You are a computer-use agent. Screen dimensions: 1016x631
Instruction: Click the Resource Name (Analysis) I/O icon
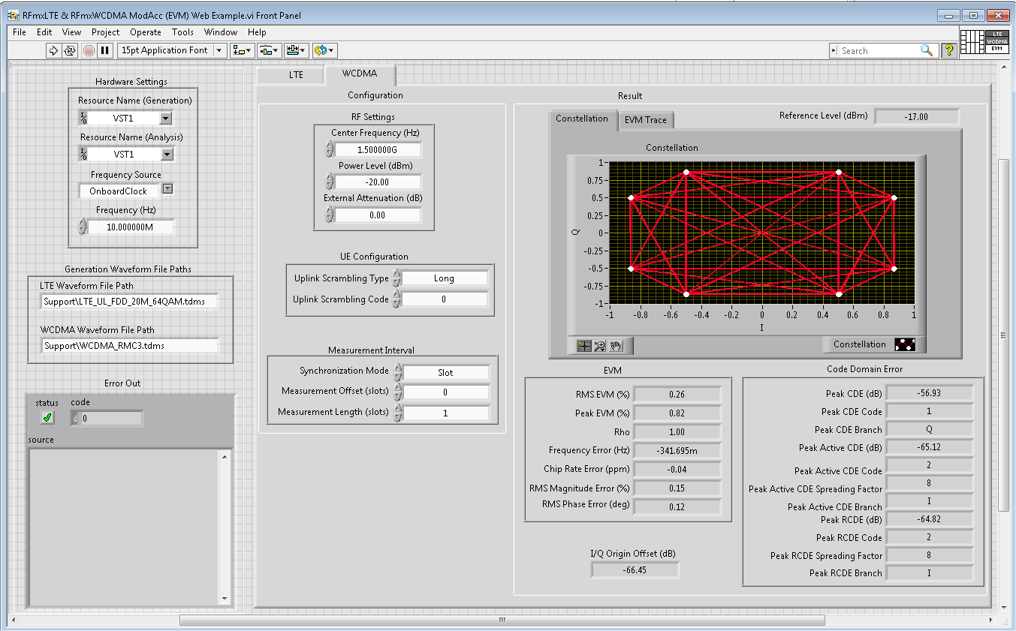83,154
